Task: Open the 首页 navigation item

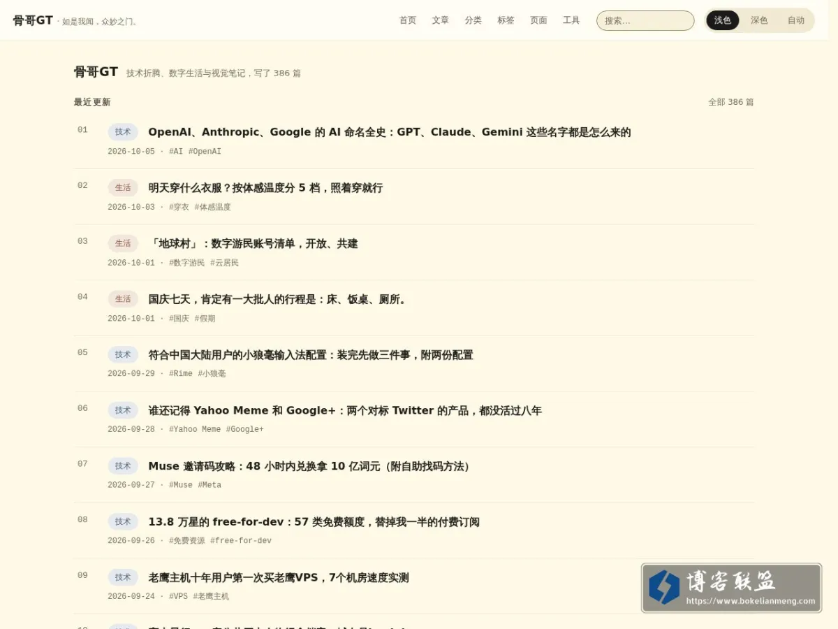Action: pyautogui.click(x=408, y=20)
